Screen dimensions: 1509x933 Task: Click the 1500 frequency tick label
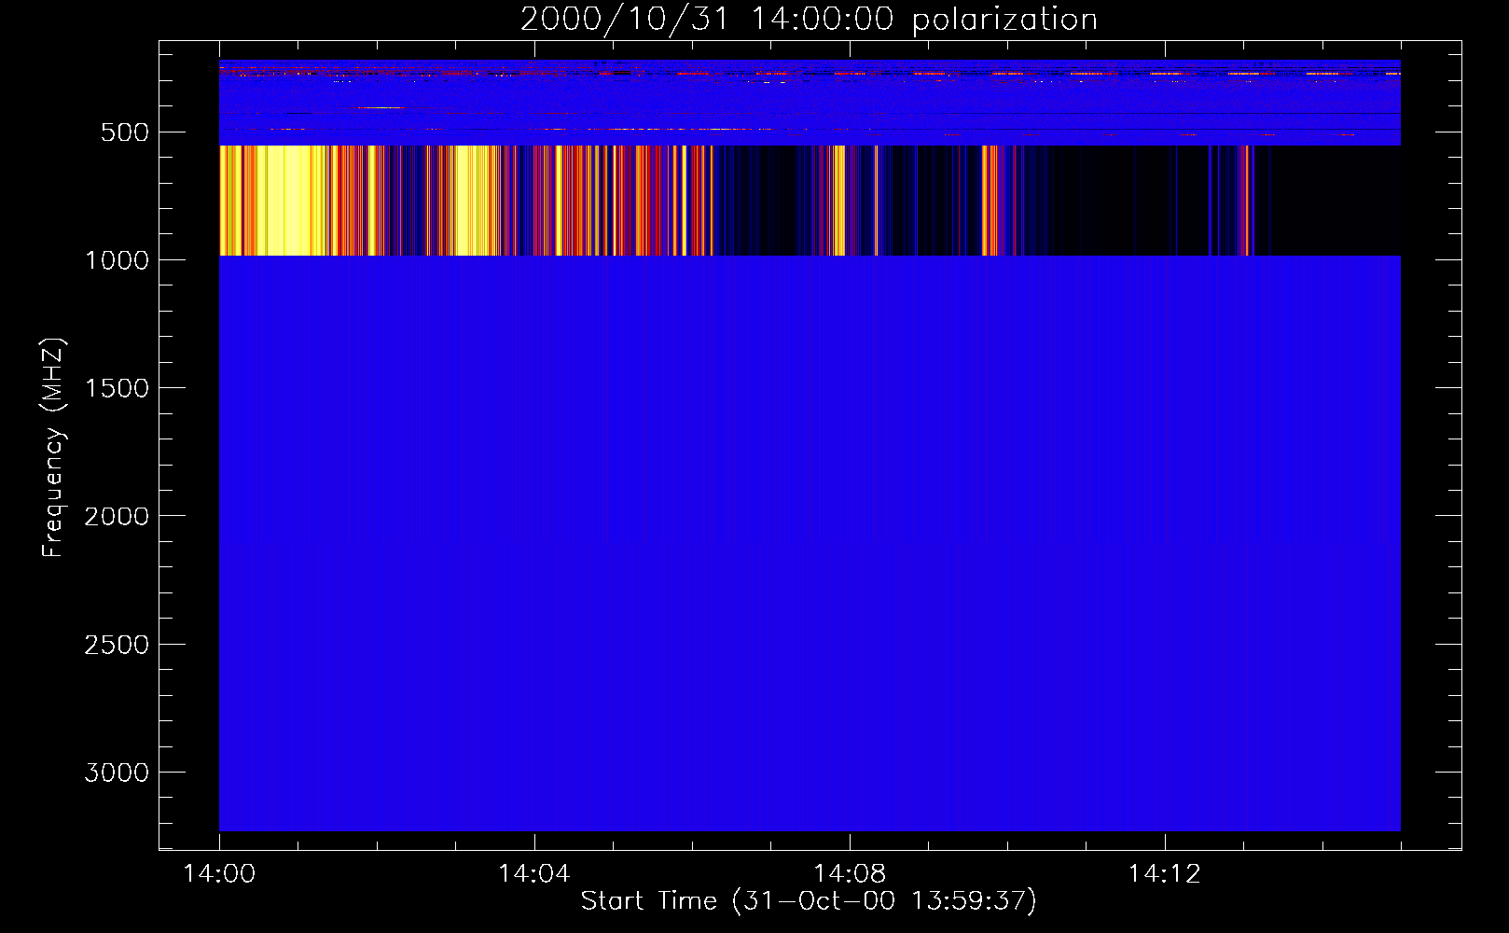[117, 388]
